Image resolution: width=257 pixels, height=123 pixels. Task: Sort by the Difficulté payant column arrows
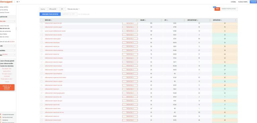pyautogui.click(x=210, y=20)
